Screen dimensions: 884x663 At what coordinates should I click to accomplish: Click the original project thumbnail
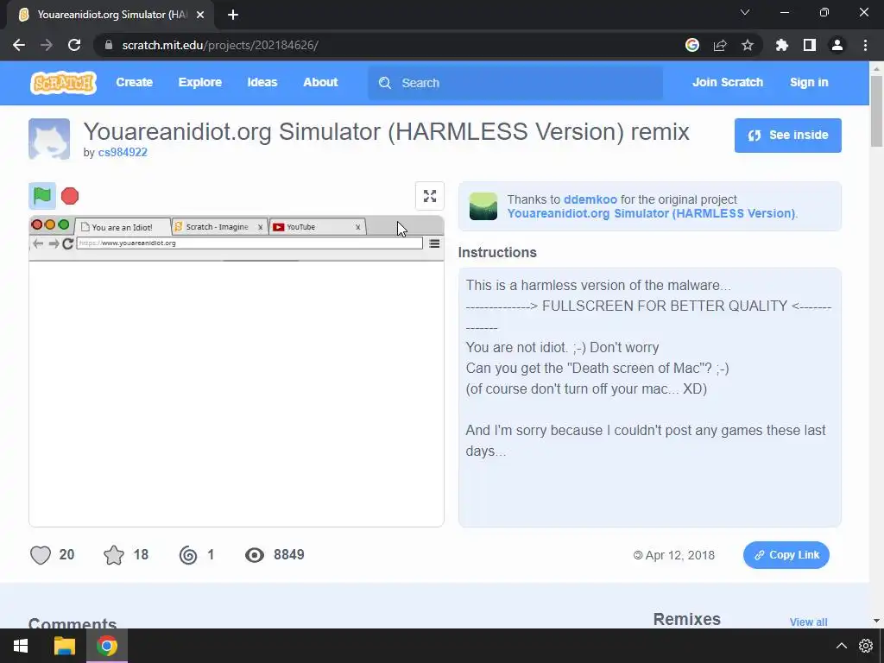[x=483, y=206]
